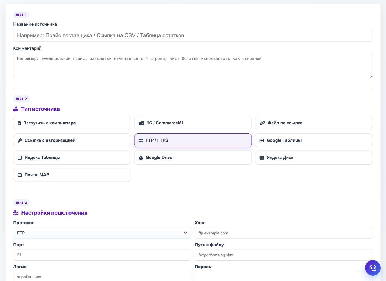Select 1C / CommerceML source type
The height and width of the screenshot is (281, 386).
(x=193, y=123)
